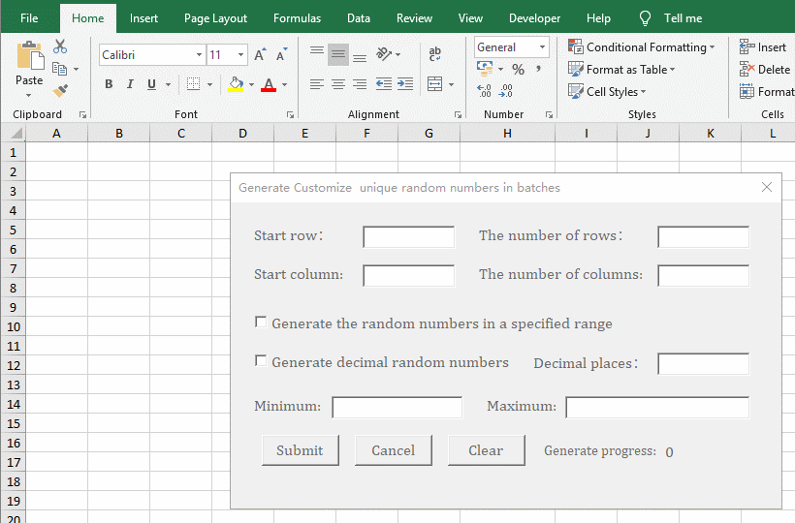Click the Cut scissors icon
This screenshot has width=795, height=523.
[60, 46]
